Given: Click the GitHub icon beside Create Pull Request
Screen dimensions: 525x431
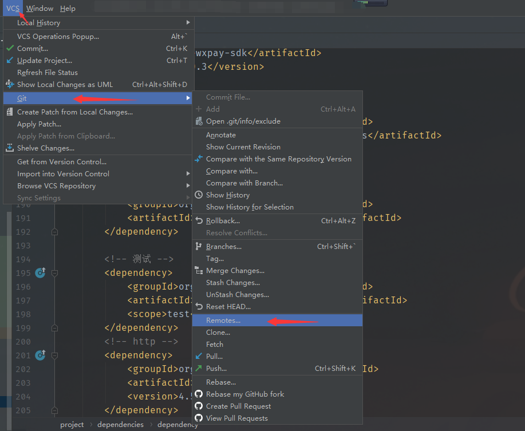Looking at the screenshot, I should pos(199,406).
